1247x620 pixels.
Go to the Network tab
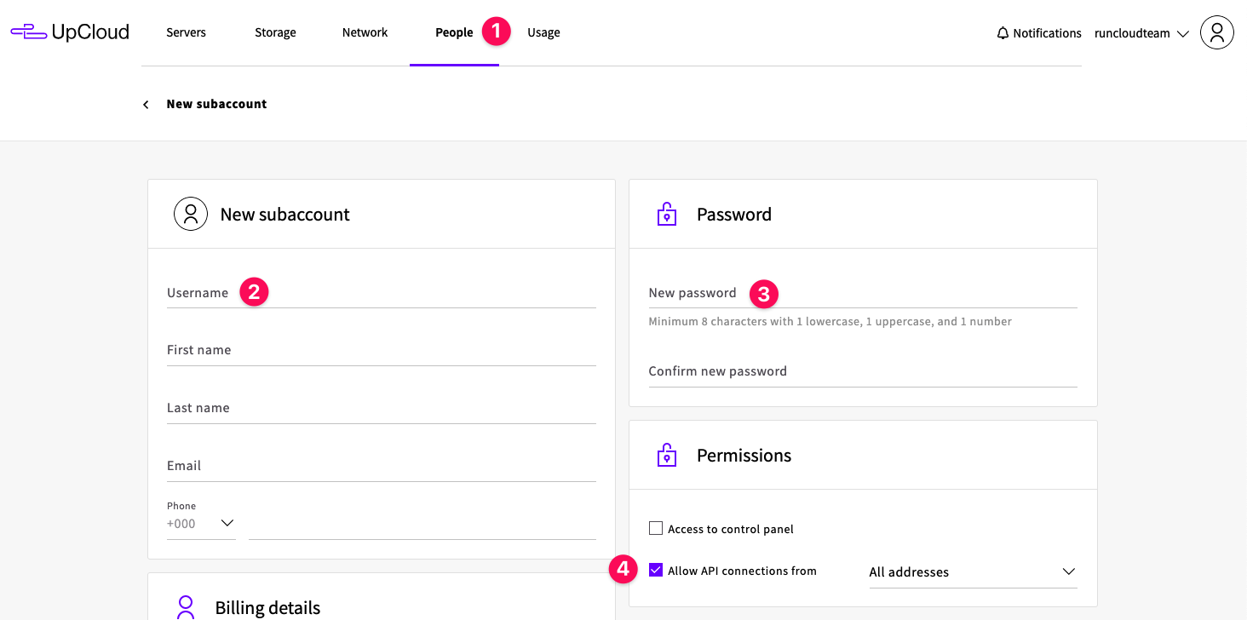click(x=365, y=32)
